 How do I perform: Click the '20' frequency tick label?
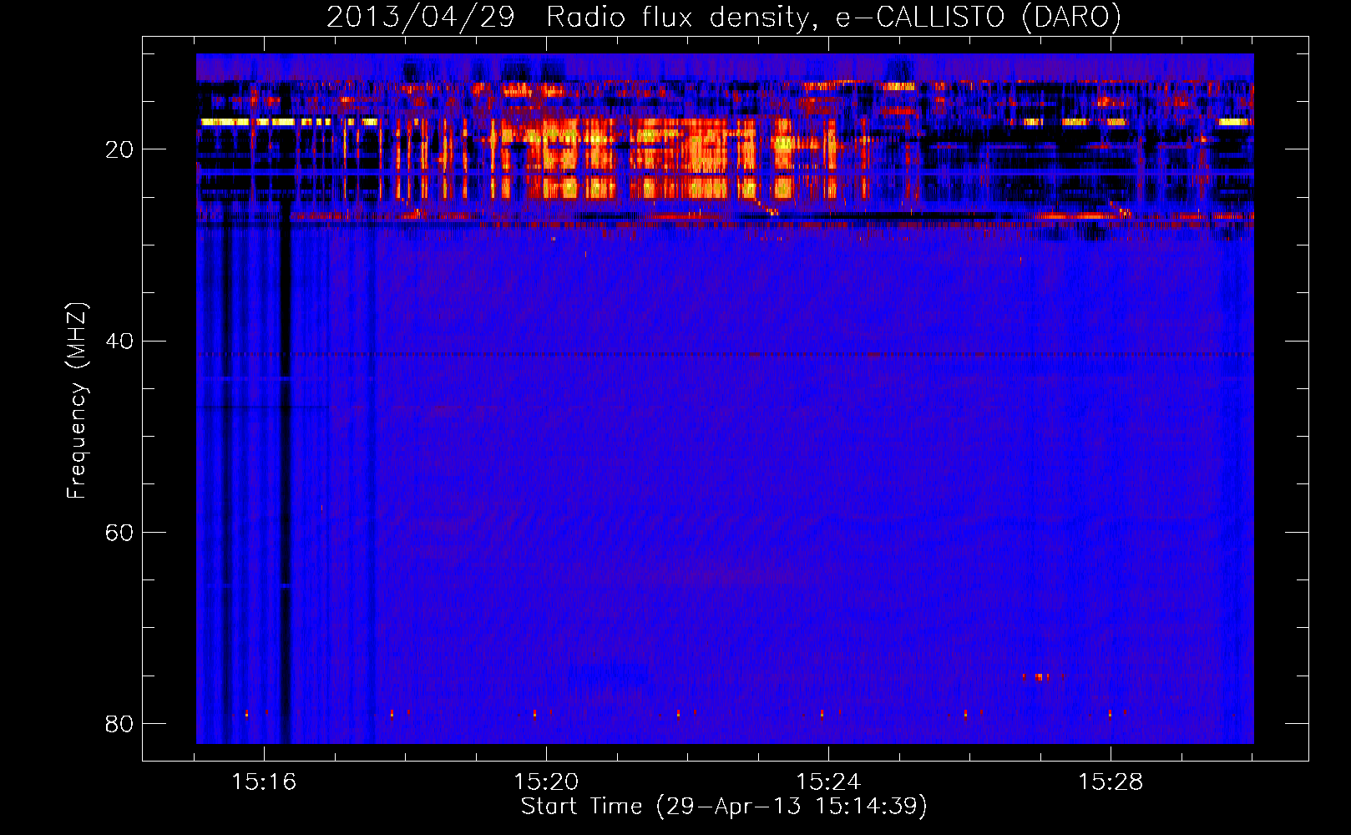119,150
